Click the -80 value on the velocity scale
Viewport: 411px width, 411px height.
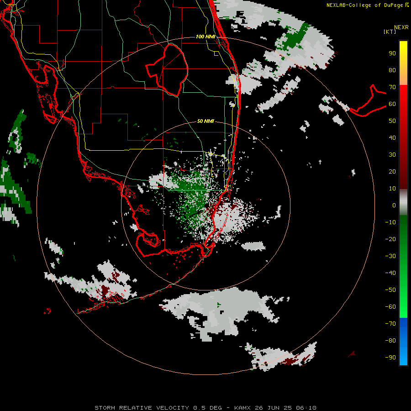pos(390,341)
